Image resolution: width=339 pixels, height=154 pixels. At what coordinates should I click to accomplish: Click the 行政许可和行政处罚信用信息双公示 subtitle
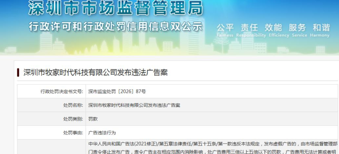[x=115, y=26]
